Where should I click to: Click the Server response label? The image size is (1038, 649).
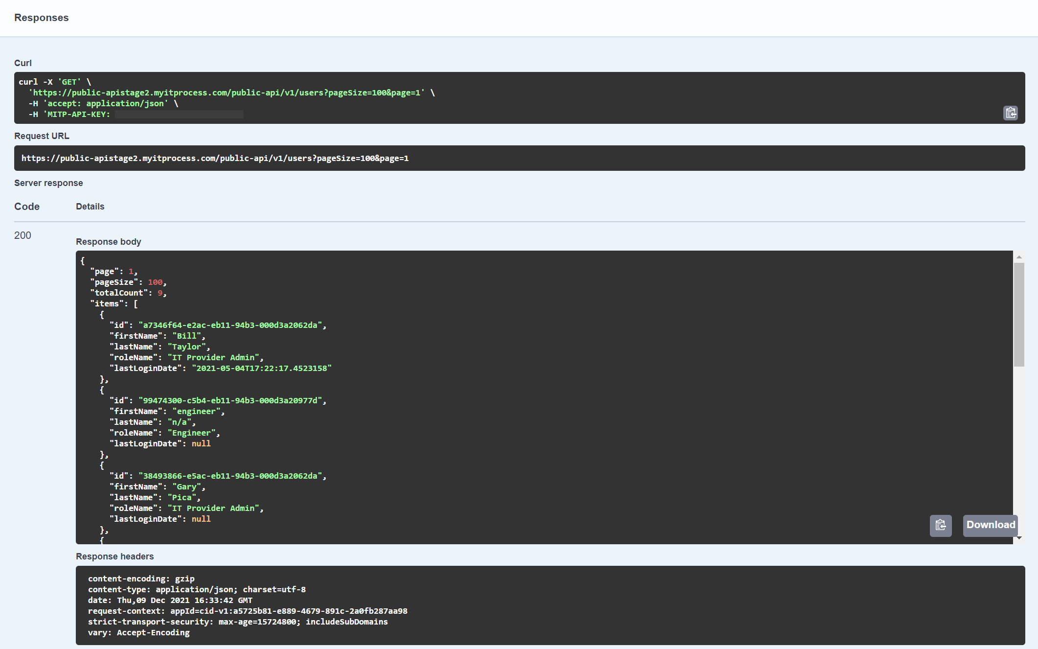(x=48, y=183)
